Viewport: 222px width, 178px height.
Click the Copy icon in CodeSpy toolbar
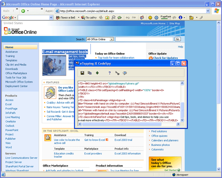pos(90,73)
